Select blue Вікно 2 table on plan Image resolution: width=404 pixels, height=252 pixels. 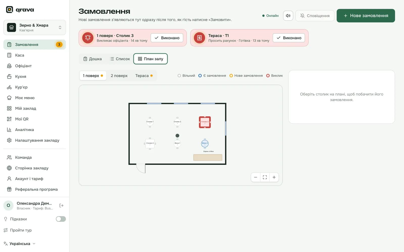[x=205, y=143]
